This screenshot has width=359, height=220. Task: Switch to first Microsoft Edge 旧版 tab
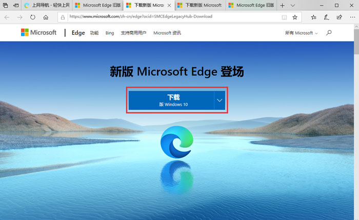pyautogui.click(x=98, y=5)
